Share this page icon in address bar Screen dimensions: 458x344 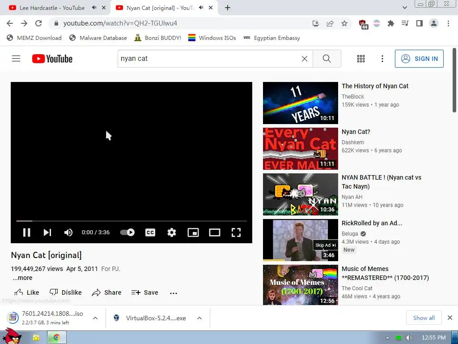coord(330,23)
